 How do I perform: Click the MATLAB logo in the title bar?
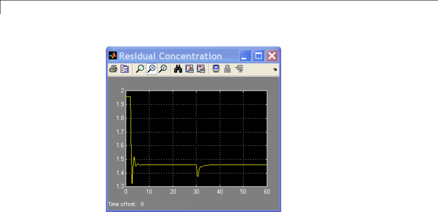point(113,55)
